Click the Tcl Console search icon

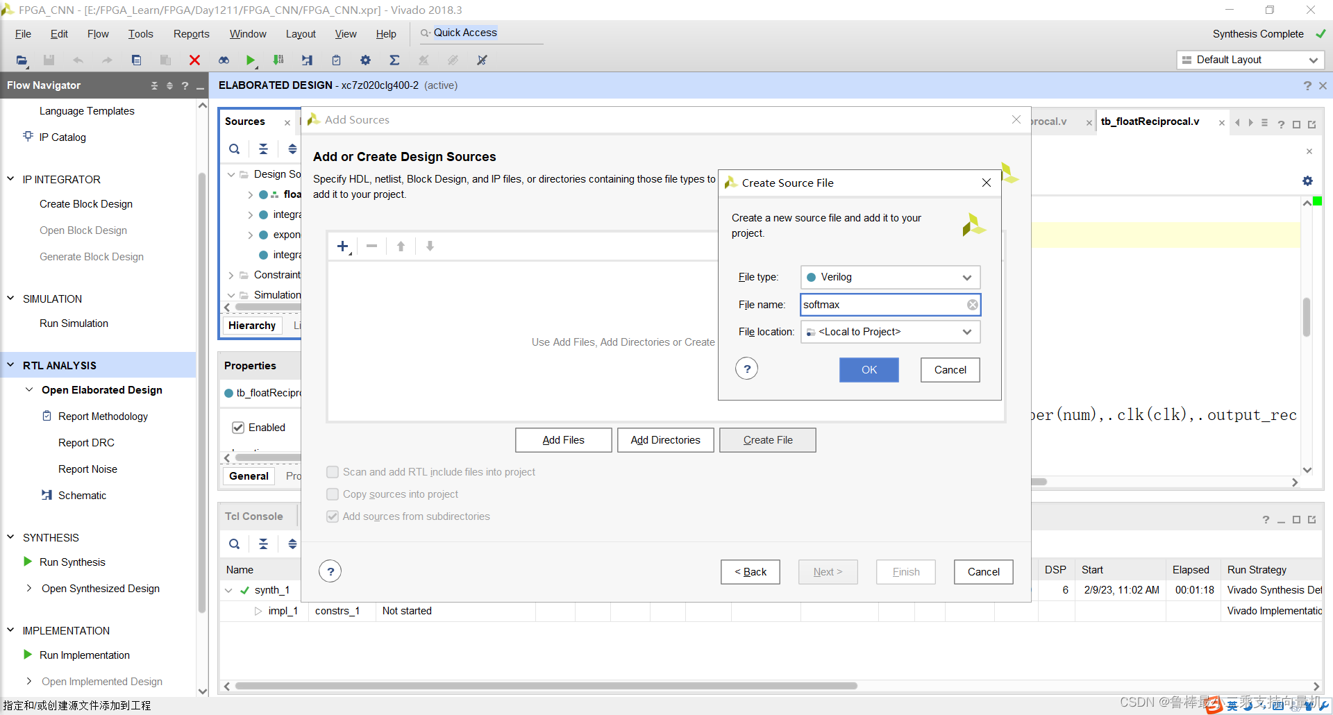[235, 544]
